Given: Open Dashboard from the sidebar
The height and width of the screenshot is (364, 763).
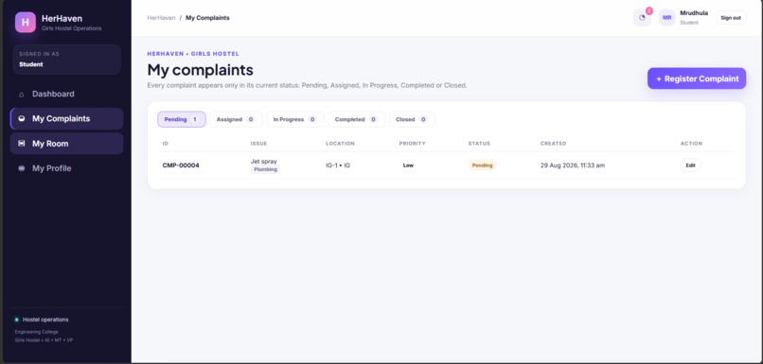Looking at the screenshot, I should 66,94.
